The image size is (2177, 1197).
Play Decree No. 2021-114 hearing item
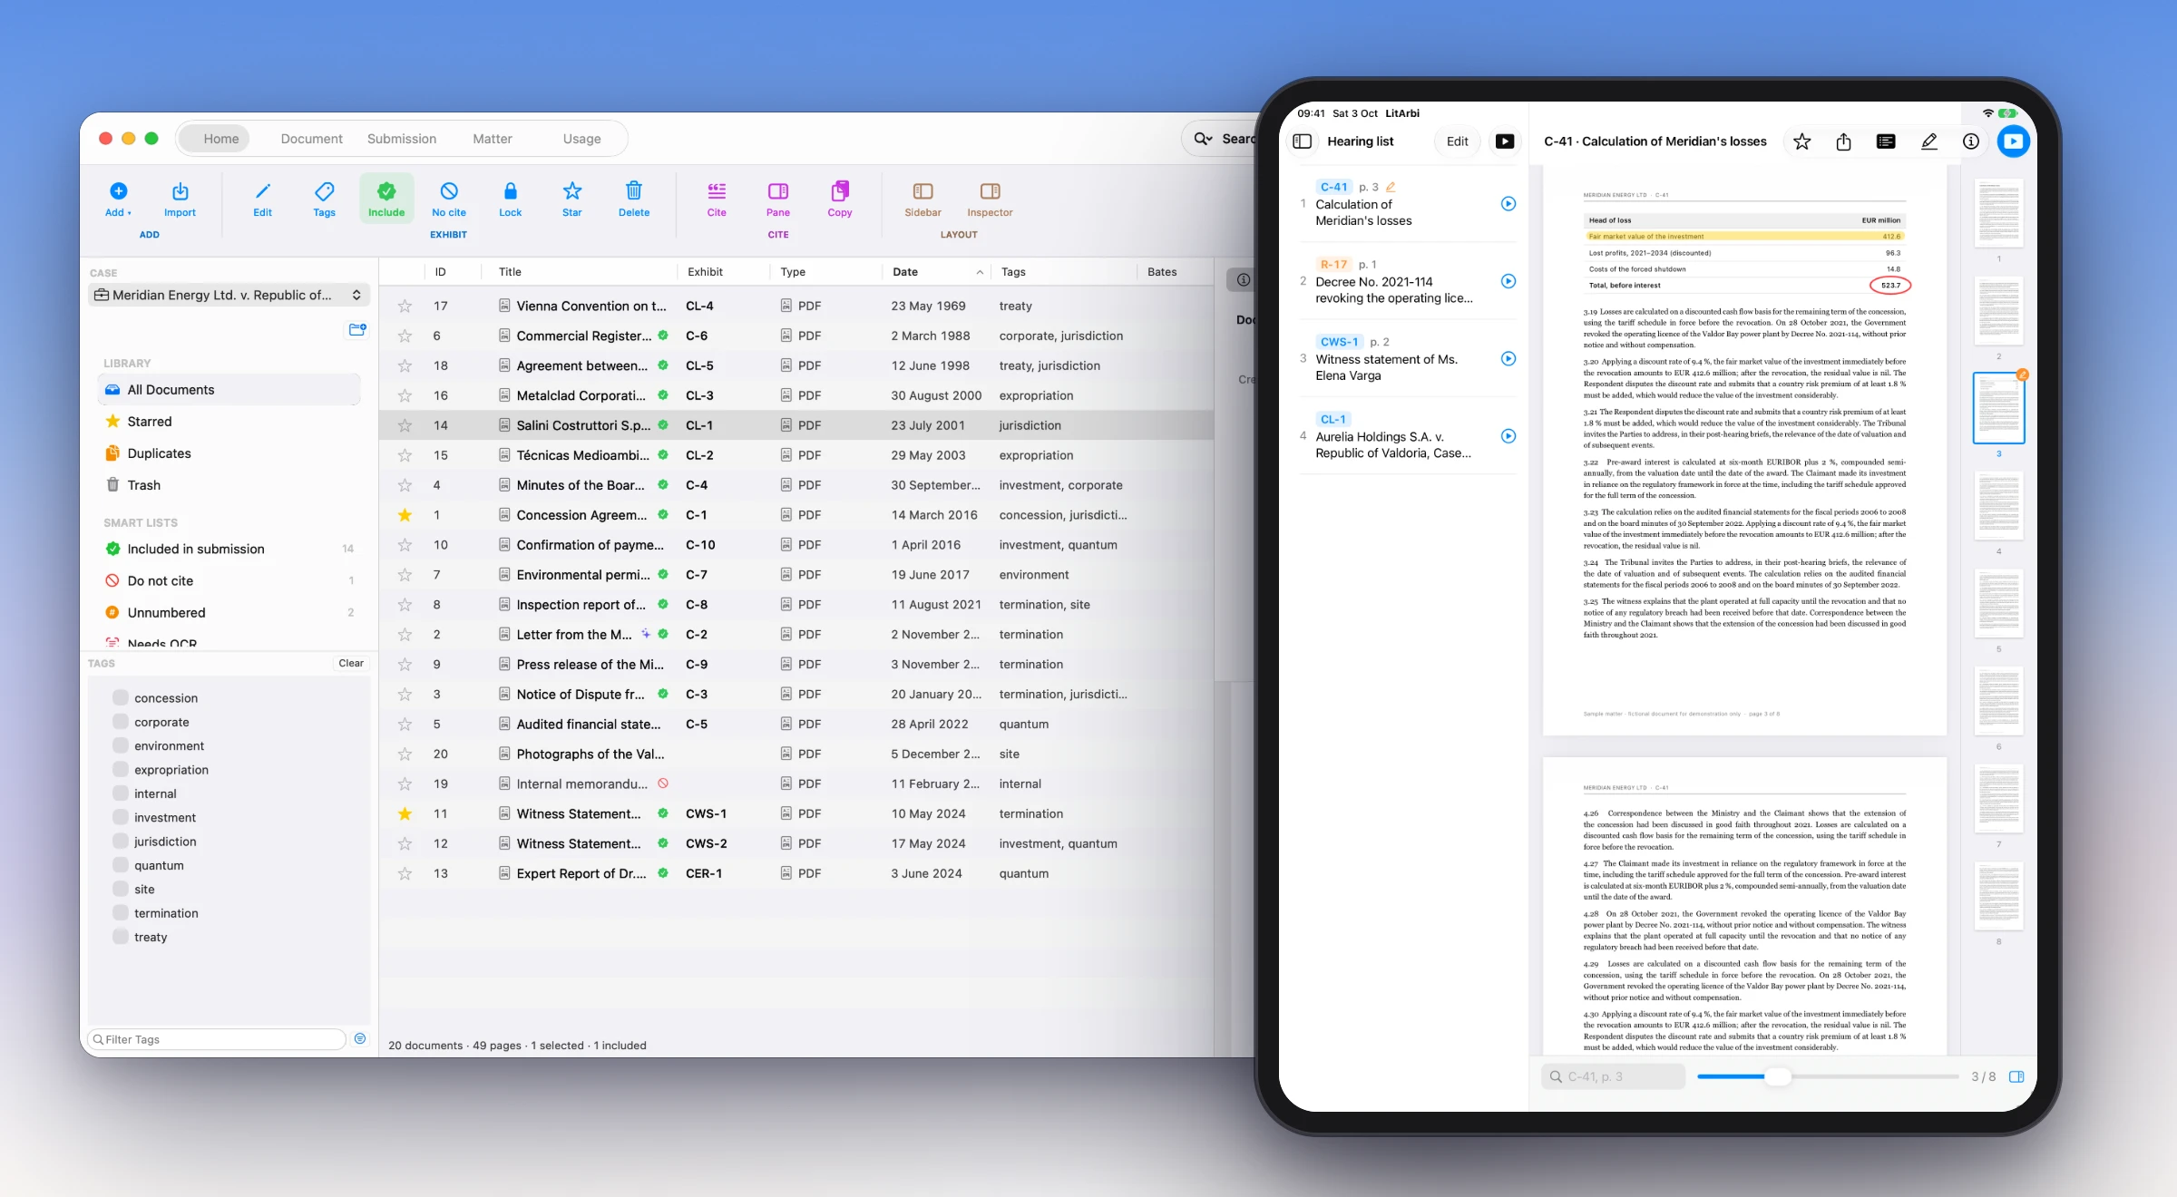click(x=1508, y=281)
